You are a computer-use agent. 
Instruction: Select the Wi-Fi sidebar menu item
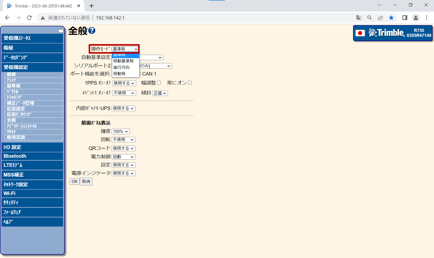[32, 193]
